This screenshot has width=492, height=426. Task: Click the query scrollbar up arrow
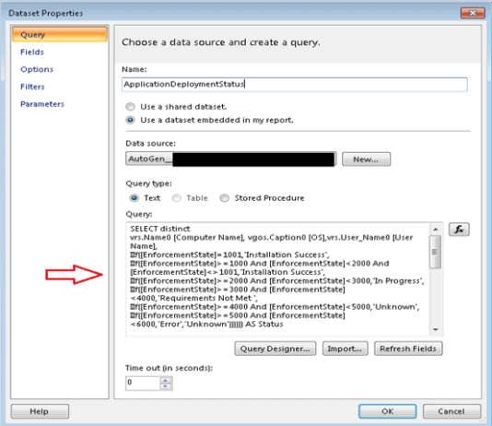tap(436, 230)
